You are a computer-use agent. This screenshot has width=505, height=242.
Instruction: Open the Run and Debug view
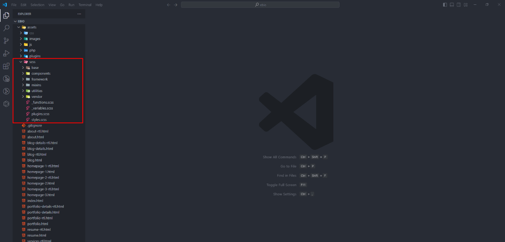point(6,54)
